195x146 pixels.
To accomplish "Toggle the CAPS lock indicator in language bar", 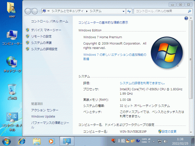I will [144, 139].
